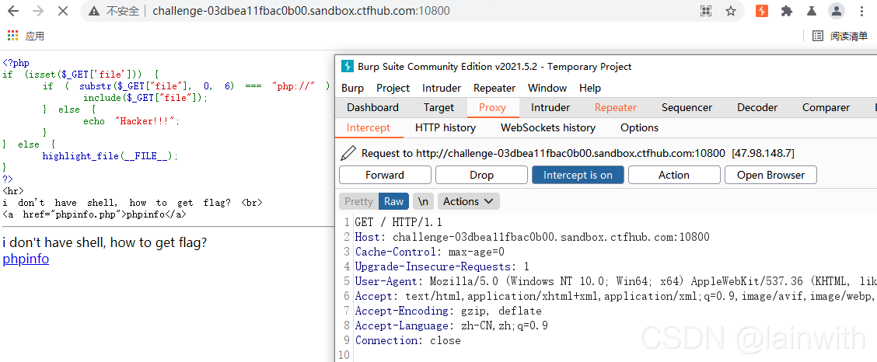
Task: Click the pencil edit icon beside the request target
Action: coord(348,152)
